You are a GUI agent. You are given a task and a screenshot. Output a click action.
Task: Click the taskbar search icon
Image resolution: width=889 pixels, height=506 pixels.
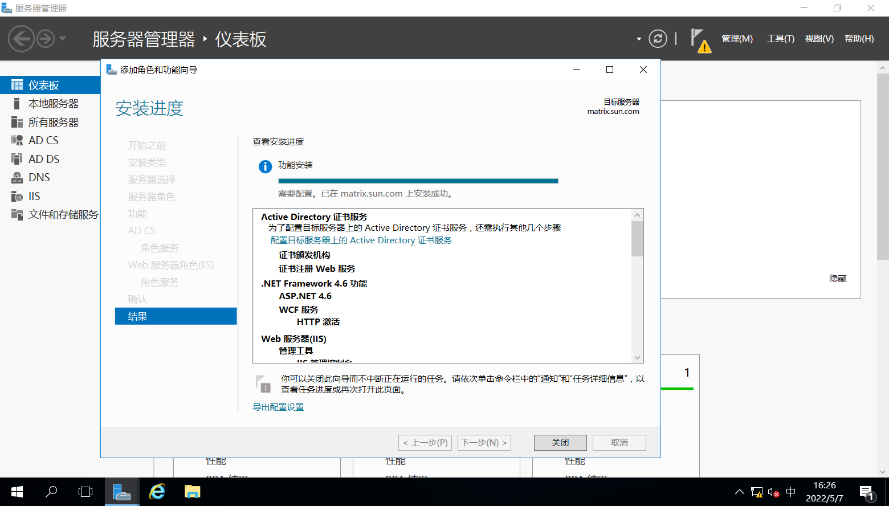coord(51,492)
